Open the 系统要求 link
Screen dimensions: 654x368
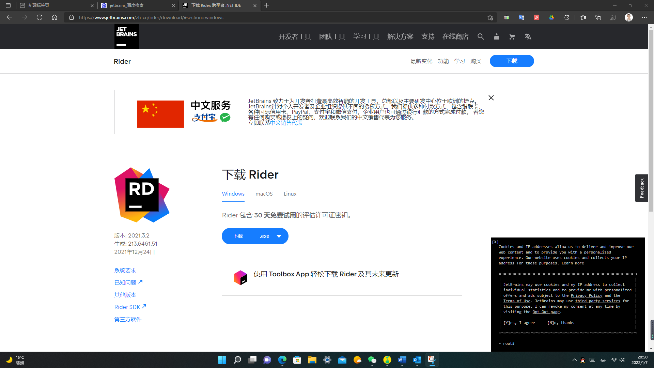coord(125,270)
